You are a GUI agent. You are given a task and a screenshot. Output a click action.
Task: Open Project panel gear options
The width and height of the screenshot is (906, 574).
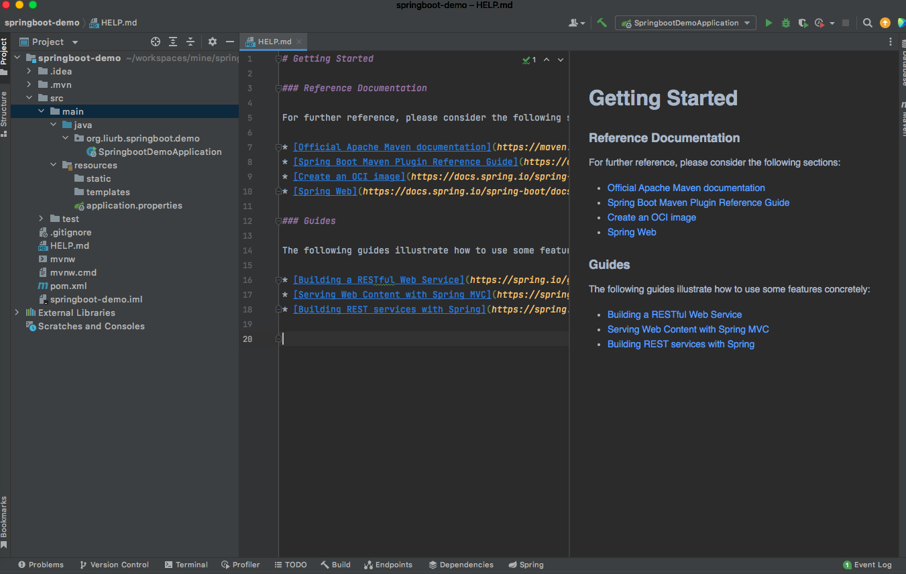click(x=213, y=42)
